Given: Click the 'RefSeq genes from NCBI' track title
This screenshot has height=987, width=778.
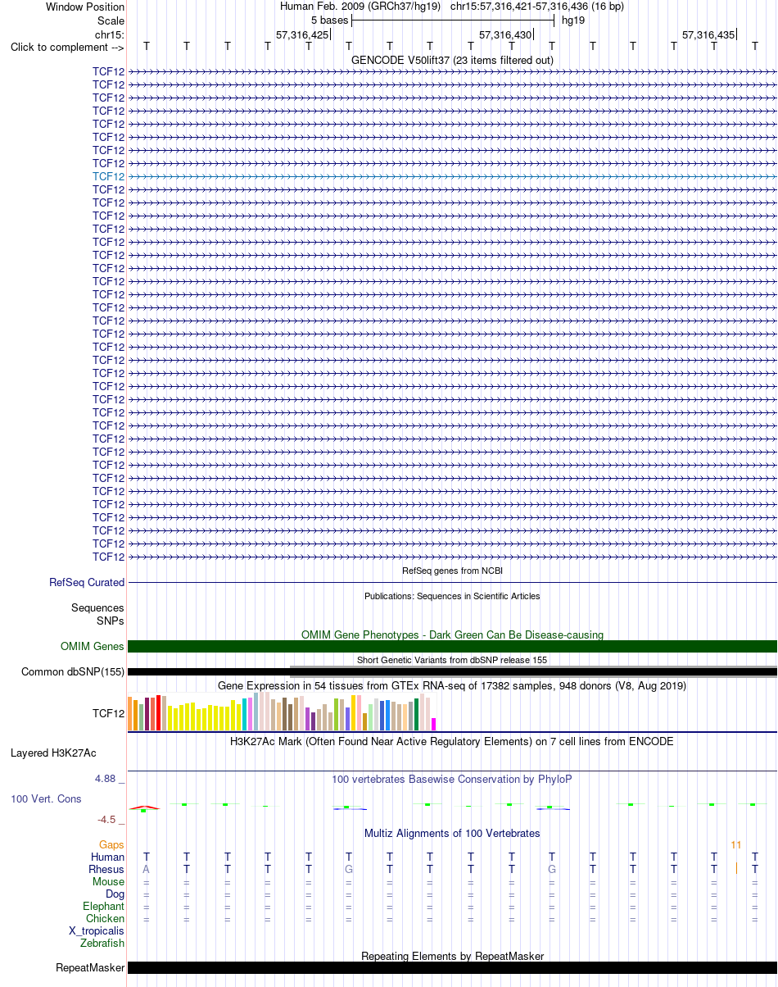Looking at the screenshot, I should pos(452,571).
